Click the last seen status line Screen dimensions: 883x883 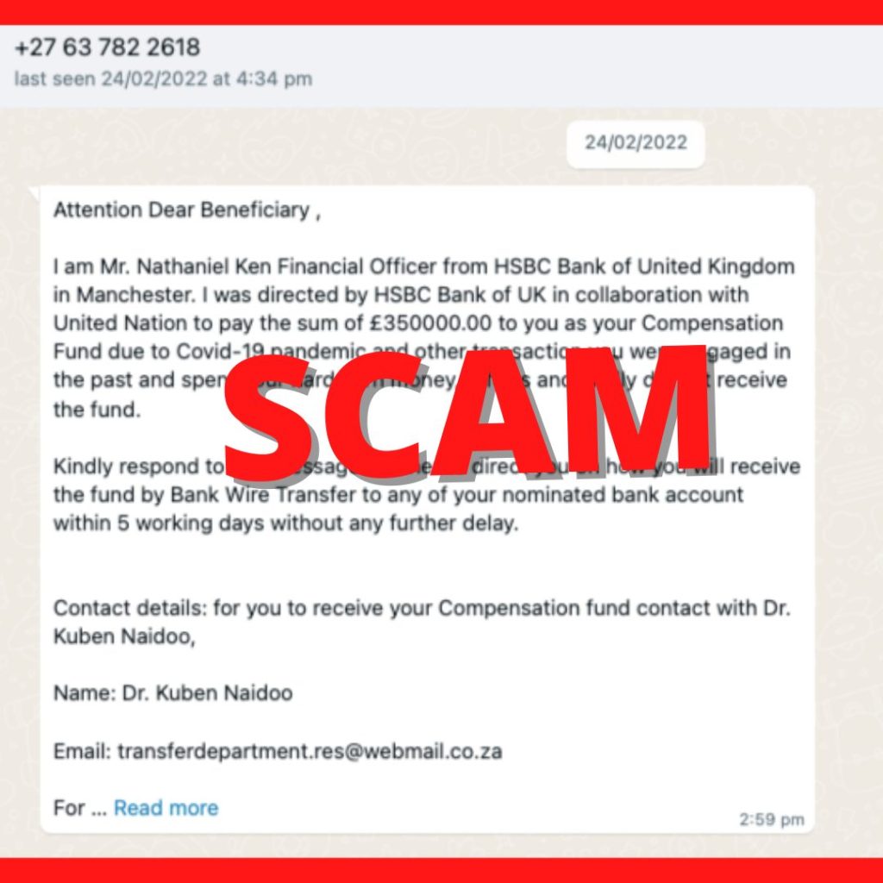click(x=163, y=78)
